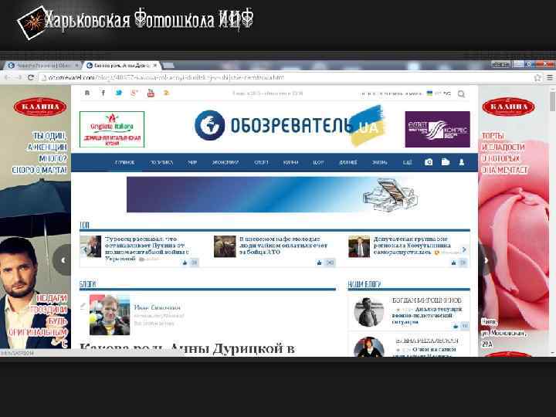Close the first browser tab
This screenshot has height=417, width=556.
click(x=76, y=66)
